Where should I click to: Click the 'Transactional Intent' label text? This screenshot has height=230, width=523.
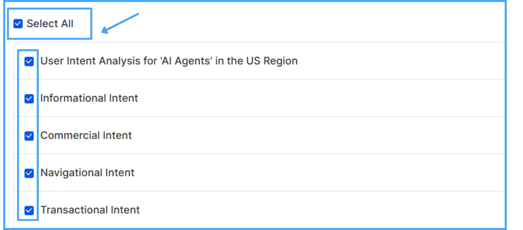pos(90,210)
